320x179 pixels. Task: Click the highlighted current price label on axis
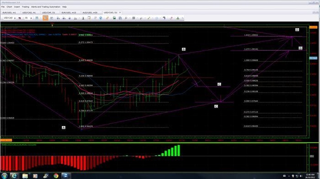click(313, 58)
